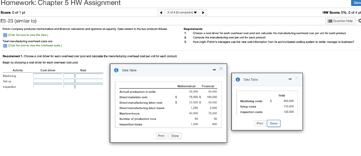The height and width of the screenshot is (156, 361).
Task: Click the Mathematical column header
Action: pyautogui.click(x=186, y=86)
